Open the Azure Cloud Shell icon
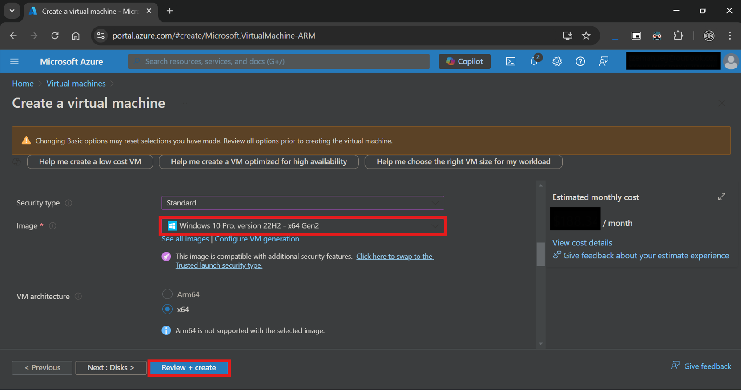Viewport: 741px width, 390px height. (x=511, y=61)
